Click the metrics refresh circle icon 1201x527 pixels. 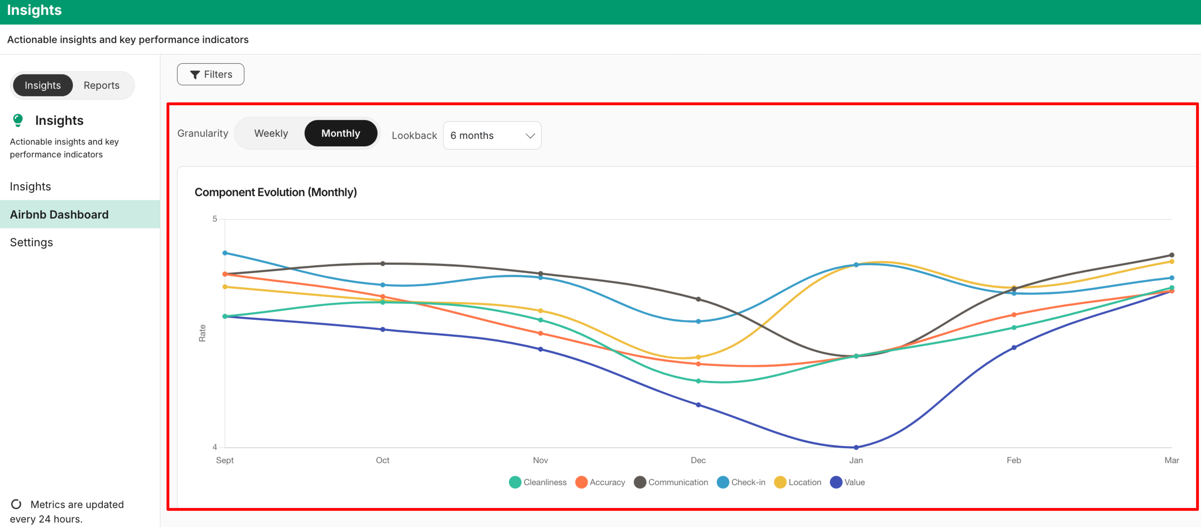[16, 504]
